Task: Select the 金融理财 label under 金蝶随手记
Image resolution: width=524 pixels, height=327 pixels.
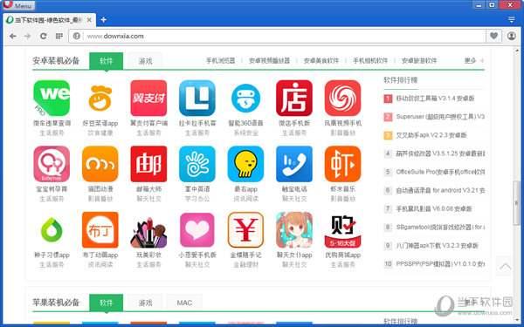Action: point(245,264)
